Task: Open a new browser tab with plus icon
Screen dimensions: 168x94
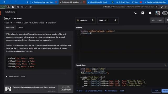Action: 28,2
